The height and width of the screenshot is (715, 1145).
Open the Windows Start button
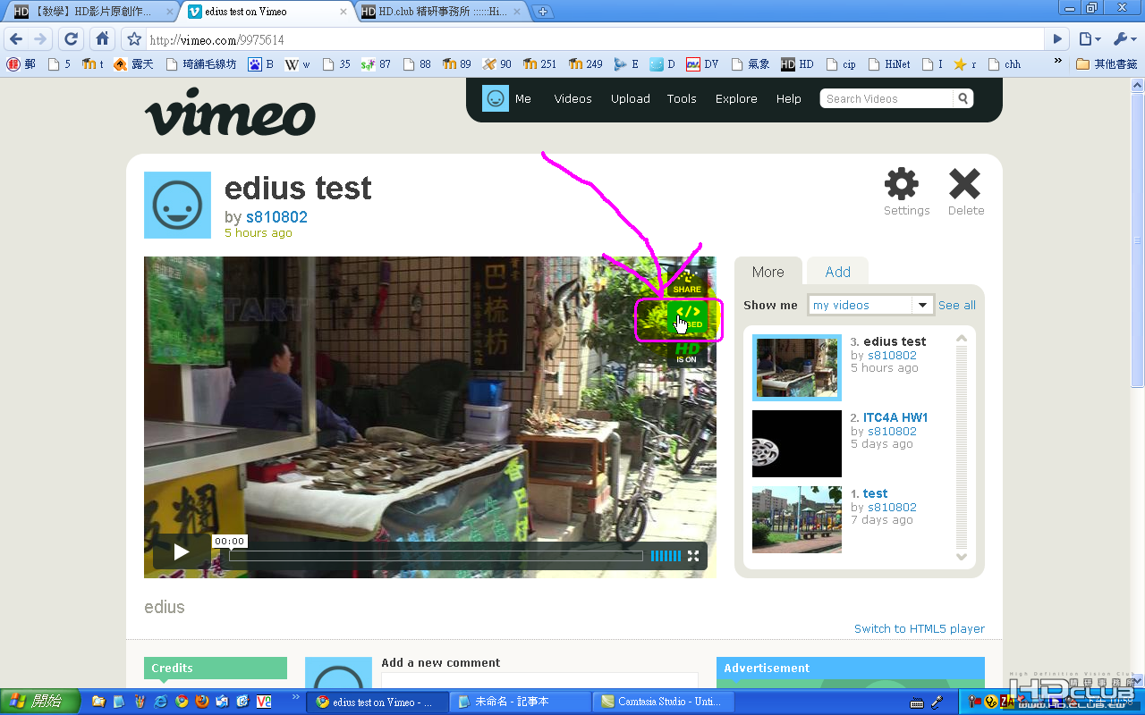tap(39, 702)
